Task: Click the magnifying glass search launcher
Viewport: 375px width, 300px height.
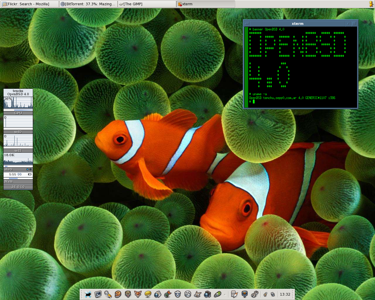Action: click(x=108, y=294)
